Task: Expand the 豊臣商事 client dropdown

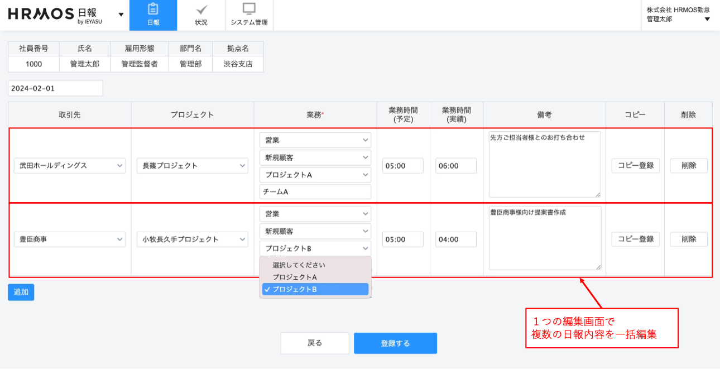Action: click(x=70, y=239)
